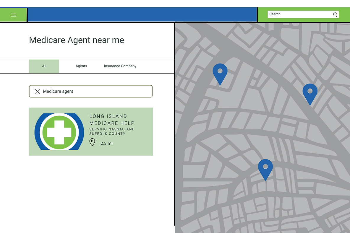Click the 2.3 mi distance text

point(106,143)
